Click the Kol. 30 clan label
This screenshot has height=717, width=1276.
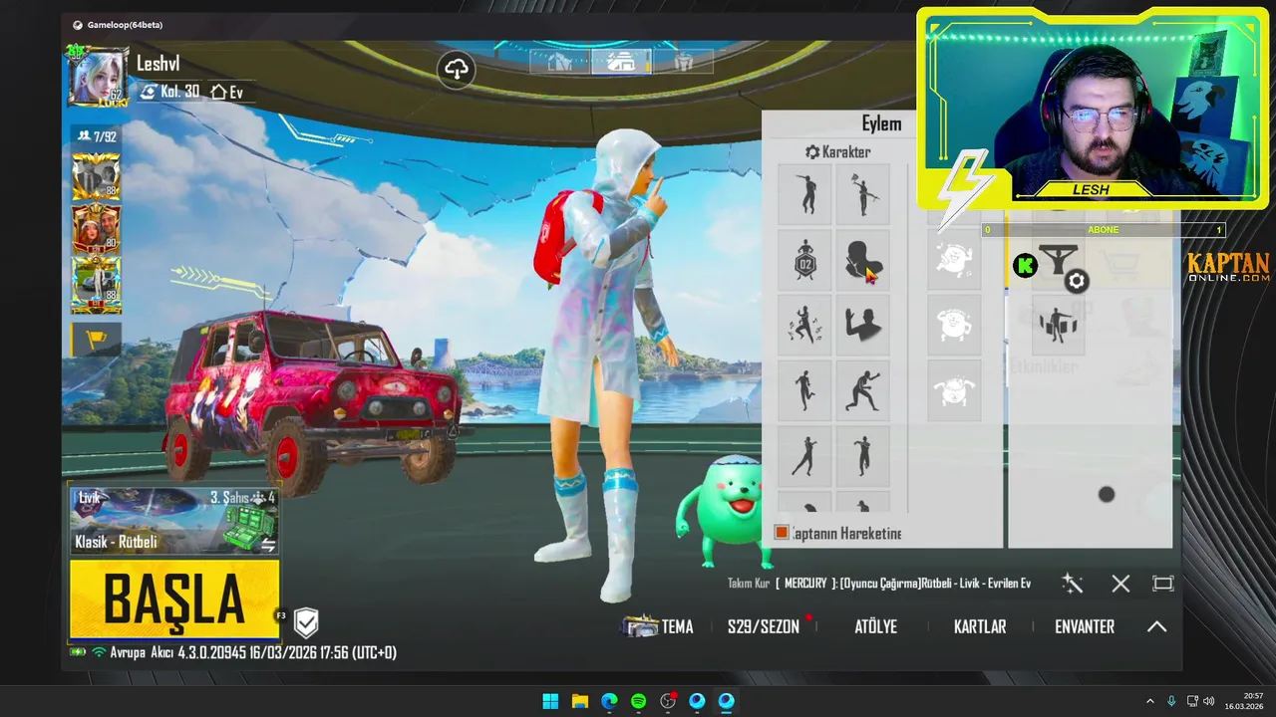[169, 92]
